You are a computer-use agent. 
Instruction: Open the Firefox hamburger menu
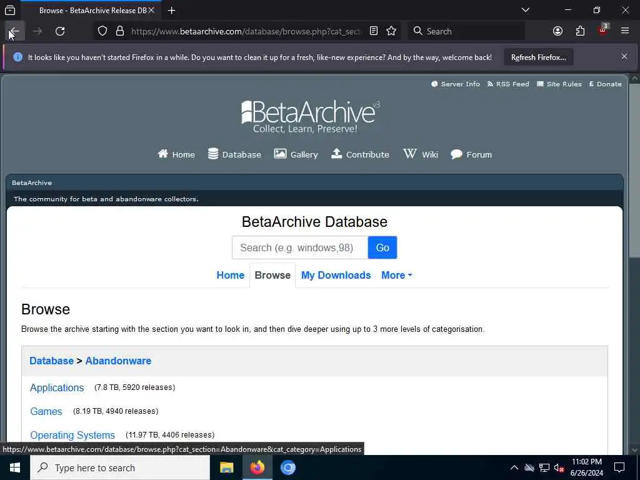625,31
